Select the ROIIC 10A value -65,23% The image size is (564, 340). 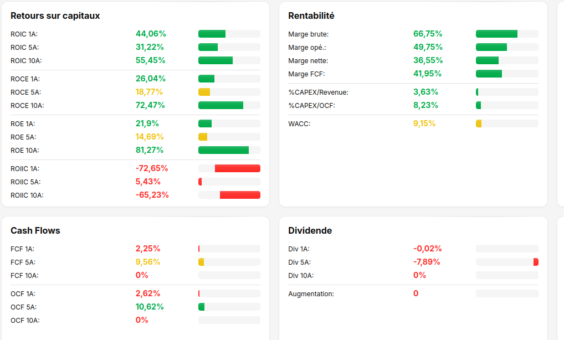coord(152,195)
